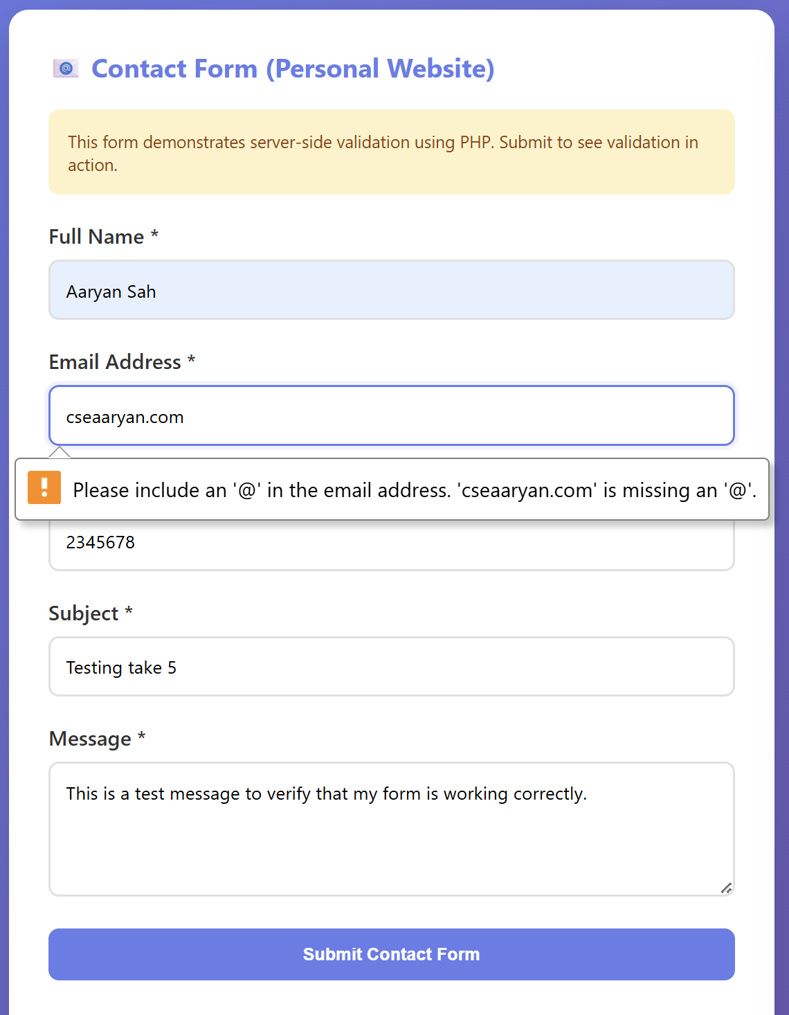Click the textarea resize handle
The image size is (789, 1015).
(727, 888)
